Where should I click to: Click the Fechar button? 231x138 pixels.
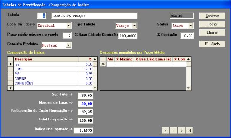212,24
